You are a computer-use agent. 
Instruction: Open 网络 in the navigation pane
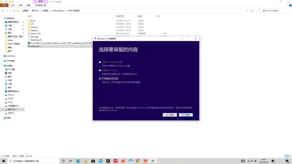click(x=9, y=118)
